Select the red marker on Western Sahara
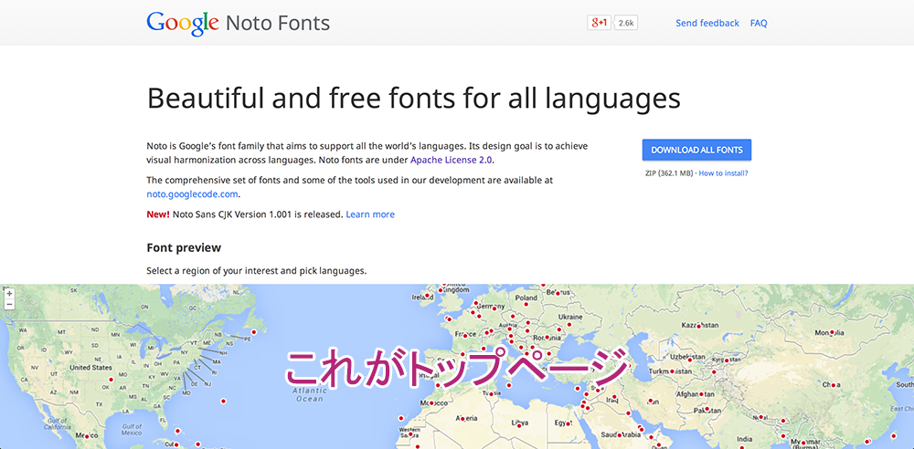 [409, 434]
